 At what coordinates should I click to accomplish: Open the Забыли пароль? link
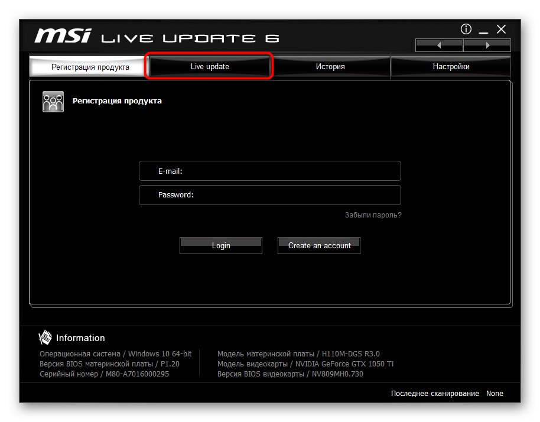click(373, 215)
